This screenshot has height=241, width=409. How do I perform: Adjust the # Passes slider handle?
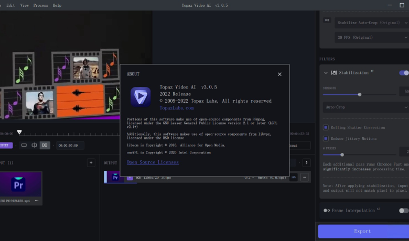[342, 155]
